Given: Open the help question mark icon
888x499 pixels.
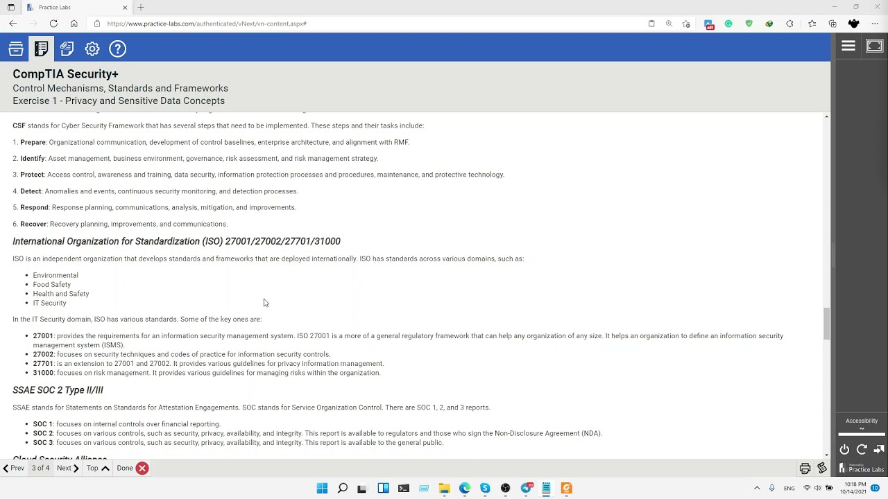Looking at the screenshot, I should click(x=118, y=49).
